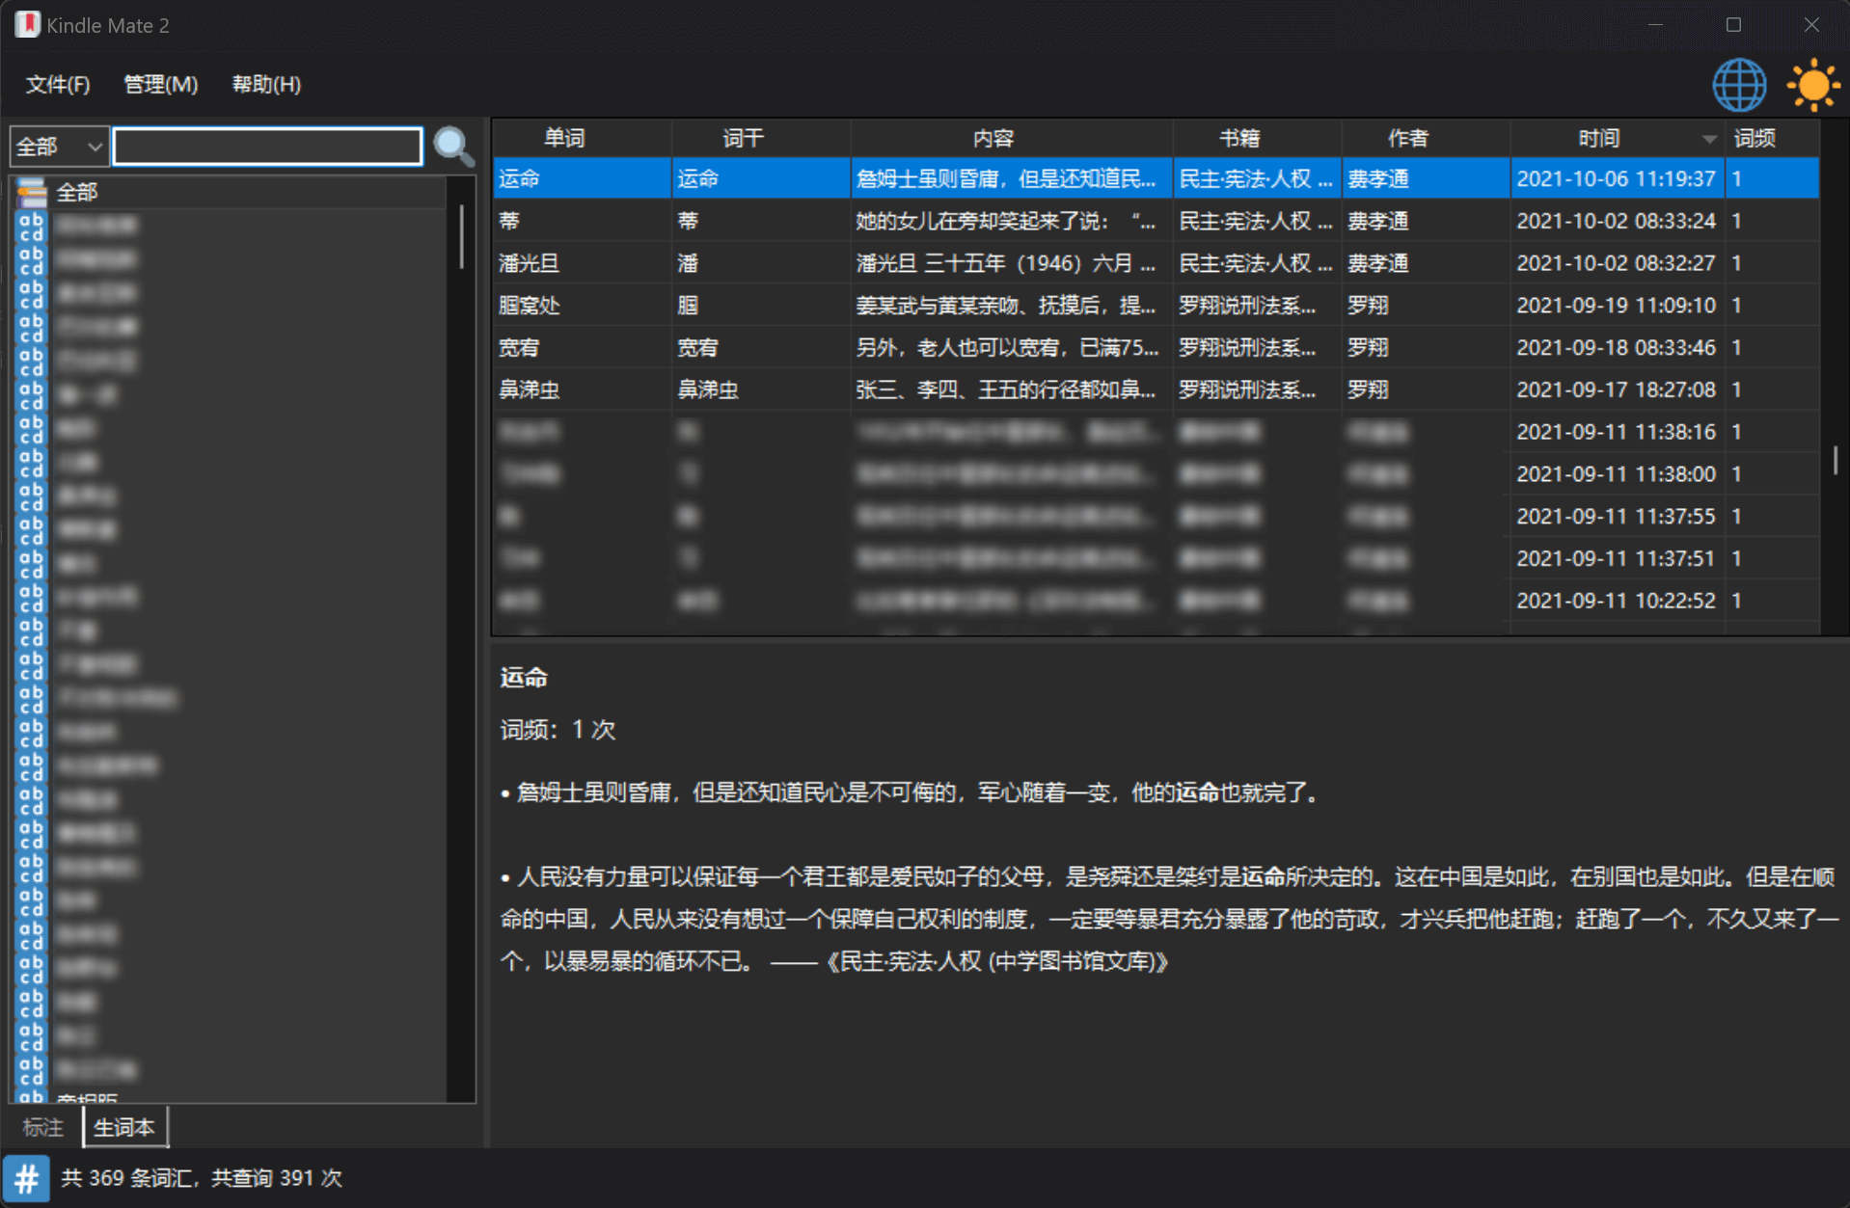The height and width of the screenshot is (1208, 1850).
Task: Open the 管理(M) menu
Action: point(160,85)
